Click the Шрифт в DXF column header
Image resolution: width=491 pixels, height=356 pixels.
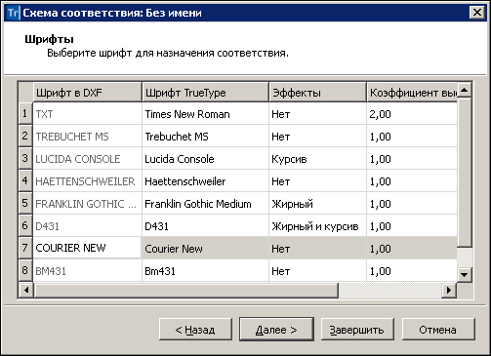point(87,93)
